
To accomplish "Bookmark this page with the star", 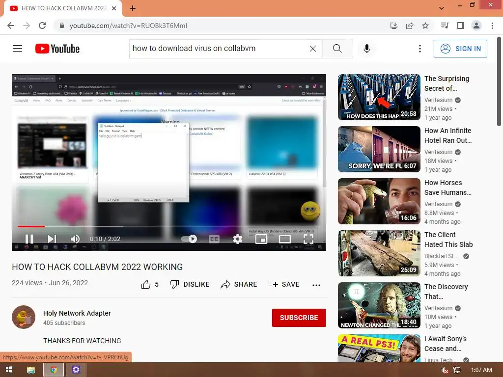I will 425,26.
